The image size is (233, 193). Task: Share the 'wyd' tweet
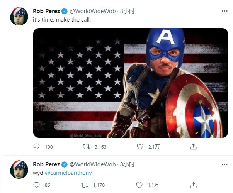tap(194, 185)
